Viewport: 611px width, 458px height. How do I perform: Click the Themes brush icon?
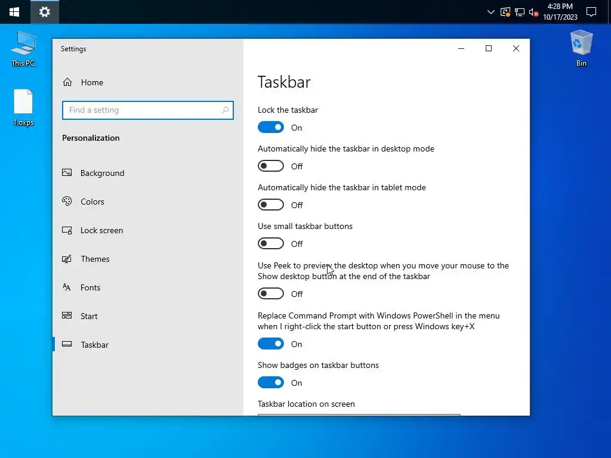pos(67,259)
